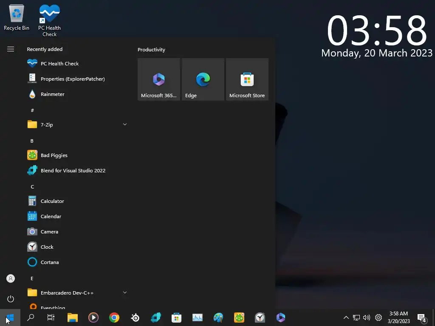Open Blend for Visual Studio taskbar icon

pos(156,318)
